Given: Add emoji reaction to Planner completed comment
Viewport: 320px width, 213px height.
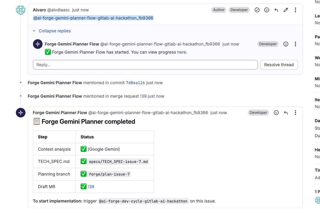Looking at the screenshot, I should point(276,113).
